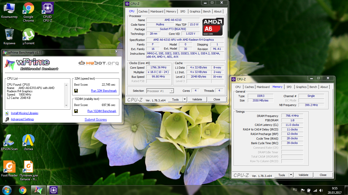Click the power/device tray icon
The width and height of the screenshot is (348, 195).
coord(309,190)
